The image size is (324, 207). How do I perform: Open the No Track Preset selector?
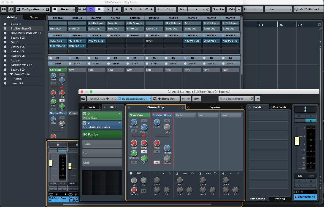236,99
